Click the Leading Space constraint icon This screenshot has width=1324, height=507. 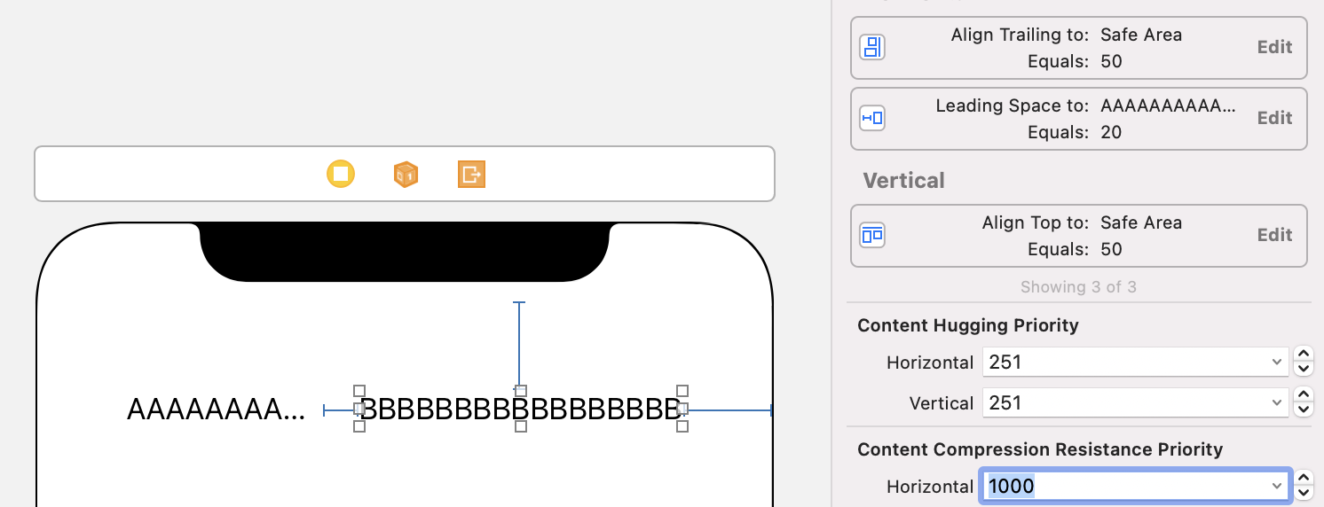coord(872,118)
